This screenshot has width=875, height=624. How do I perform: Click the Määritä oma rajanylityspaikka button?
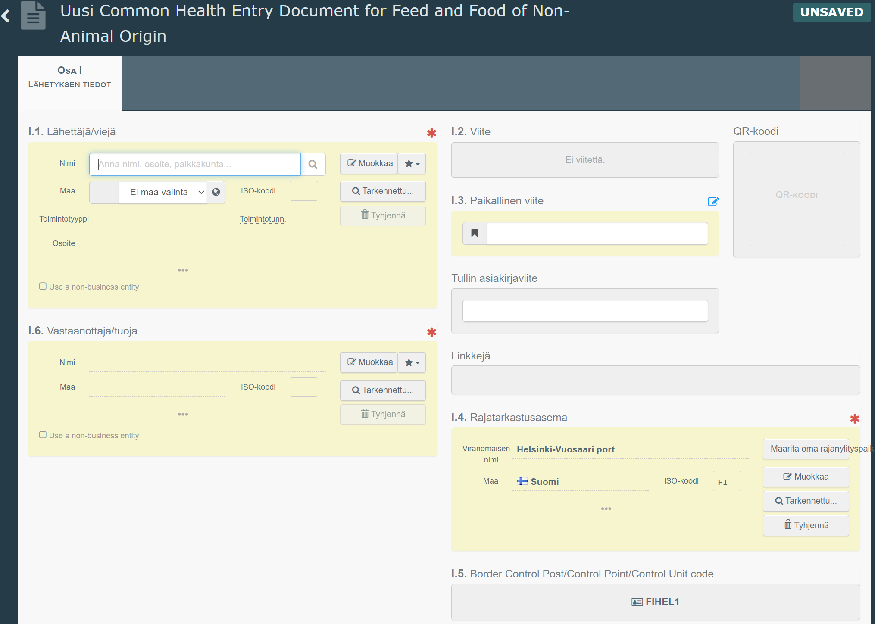point(806,449)
